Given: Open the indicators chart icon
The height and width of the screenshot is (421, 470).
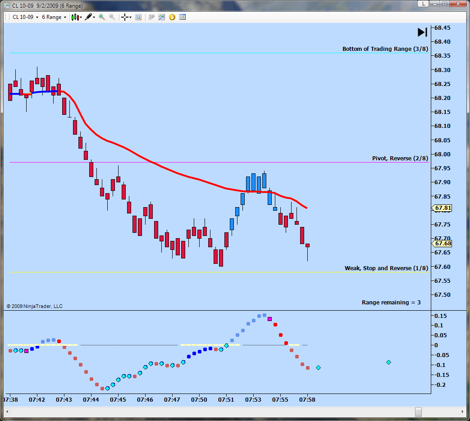Looking at the screenshot, I should click(x=162, y=17).
